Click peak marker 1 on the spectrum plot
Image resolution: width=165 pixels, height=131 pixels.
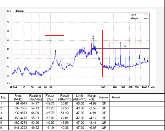point(55,53)
